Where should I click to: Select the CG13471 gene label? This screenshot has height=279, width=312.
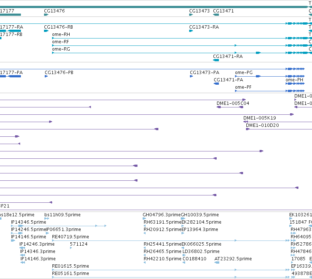tap(223, 11)
